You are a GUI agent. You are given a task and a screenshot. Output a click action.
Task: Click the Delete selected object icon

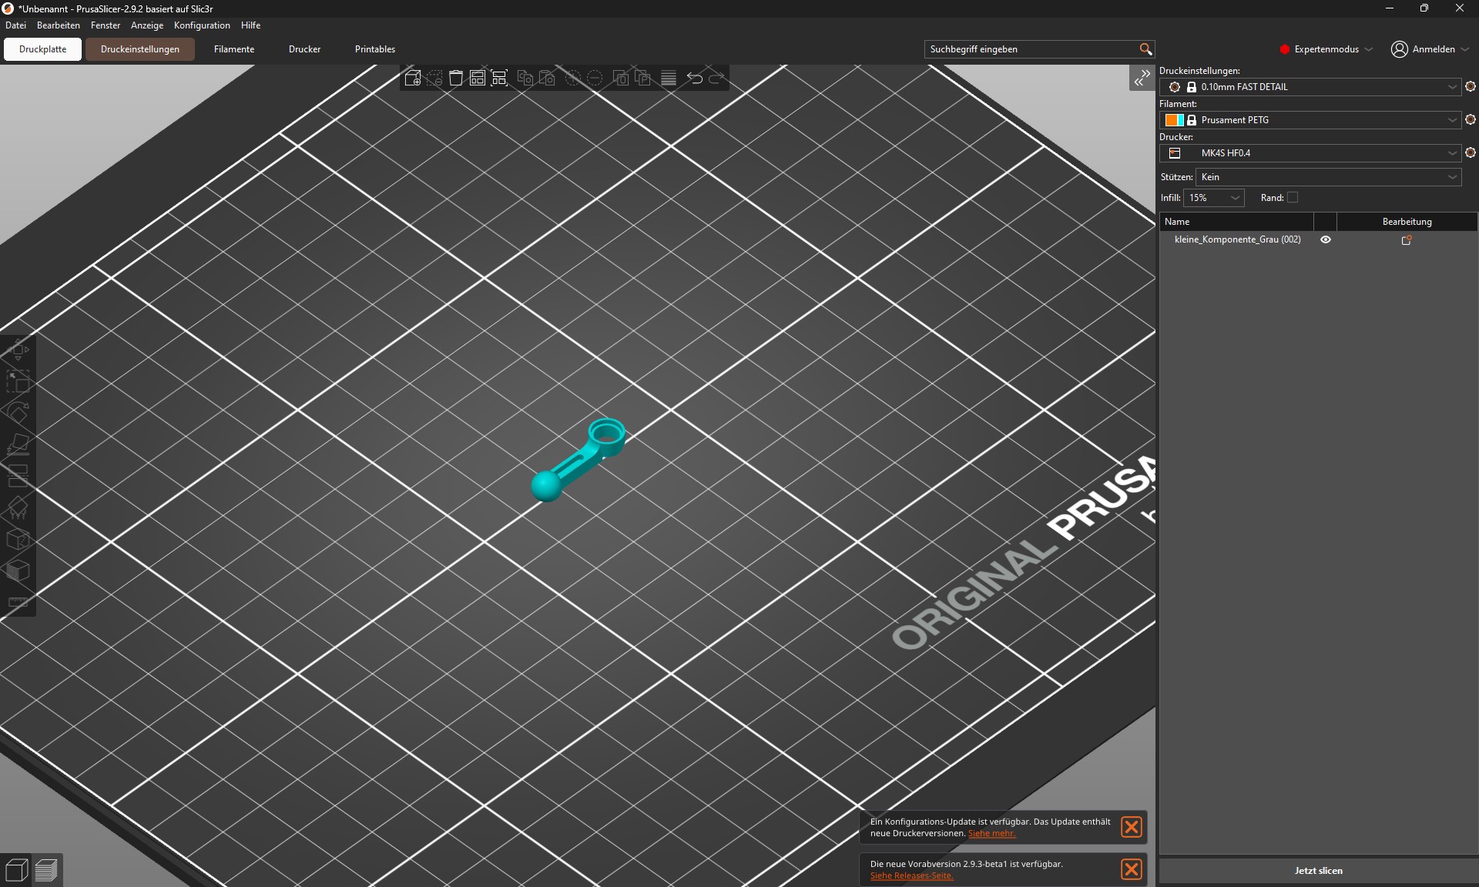tap(434, 78)
